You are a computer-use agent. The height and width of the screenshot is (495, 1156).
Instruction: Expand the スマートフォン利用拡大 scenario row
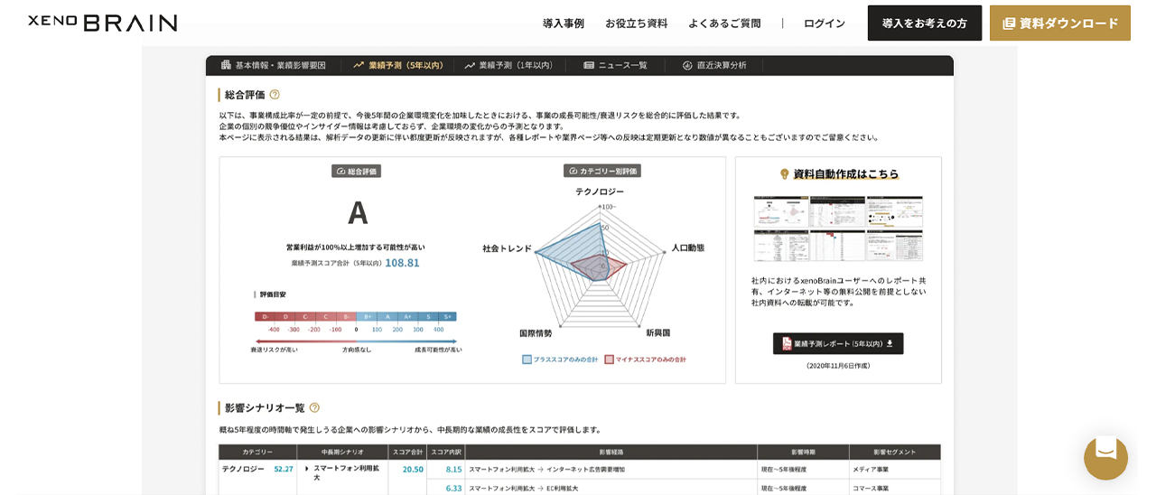pyautogui.click(x=307, y=469)
